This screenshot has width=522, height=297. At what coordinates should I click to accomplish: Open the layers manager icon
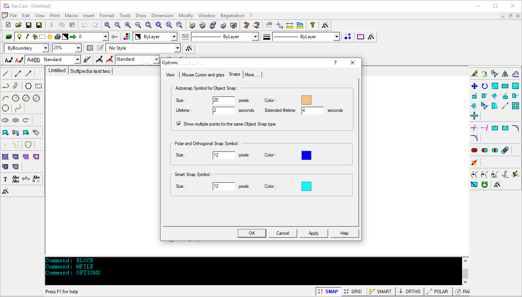click(x=9, y=37)
